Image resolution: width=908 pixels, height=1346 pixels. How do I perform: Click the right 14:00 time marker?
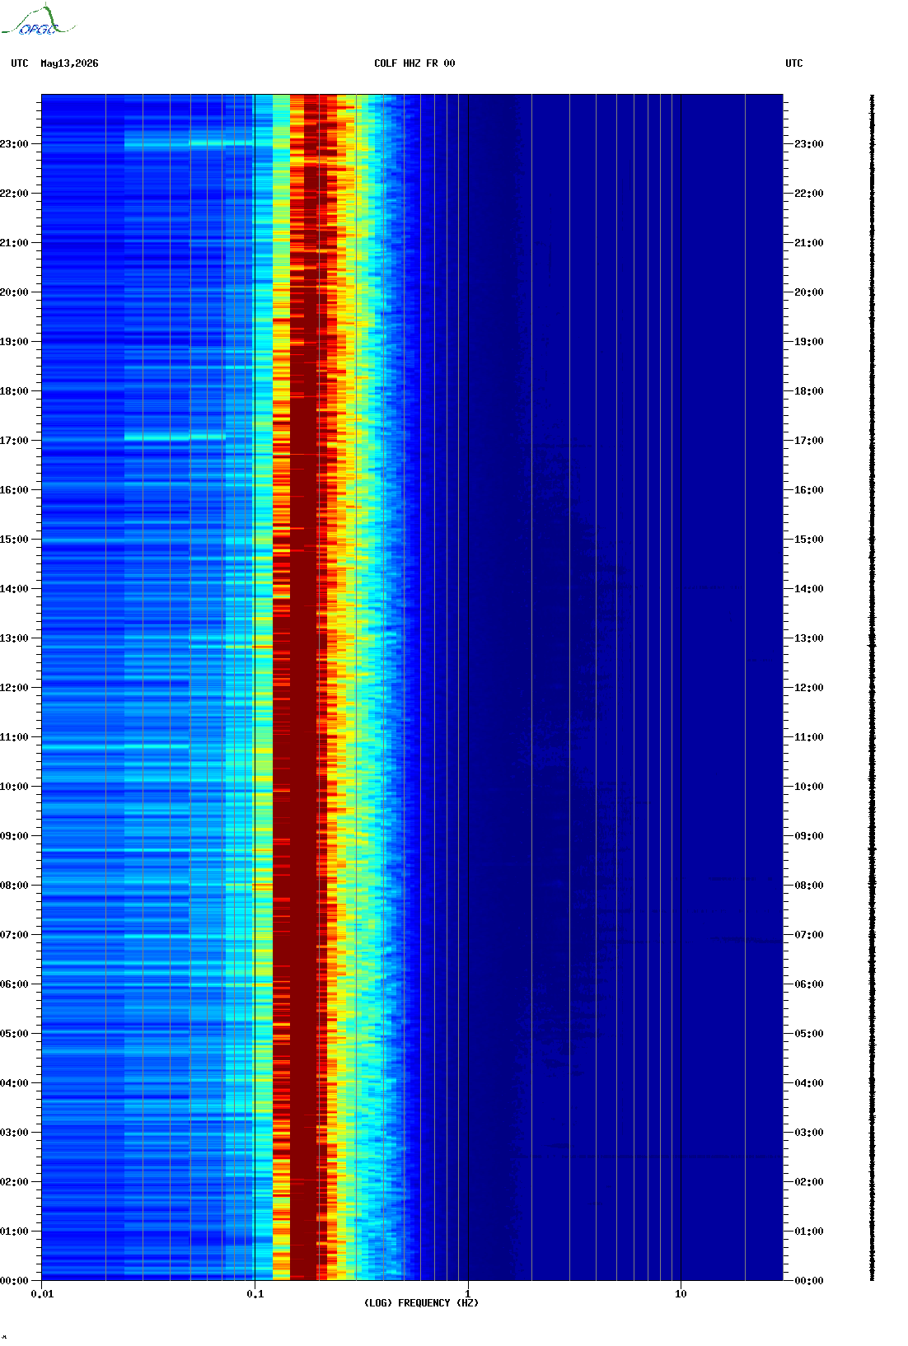point(809,589)
